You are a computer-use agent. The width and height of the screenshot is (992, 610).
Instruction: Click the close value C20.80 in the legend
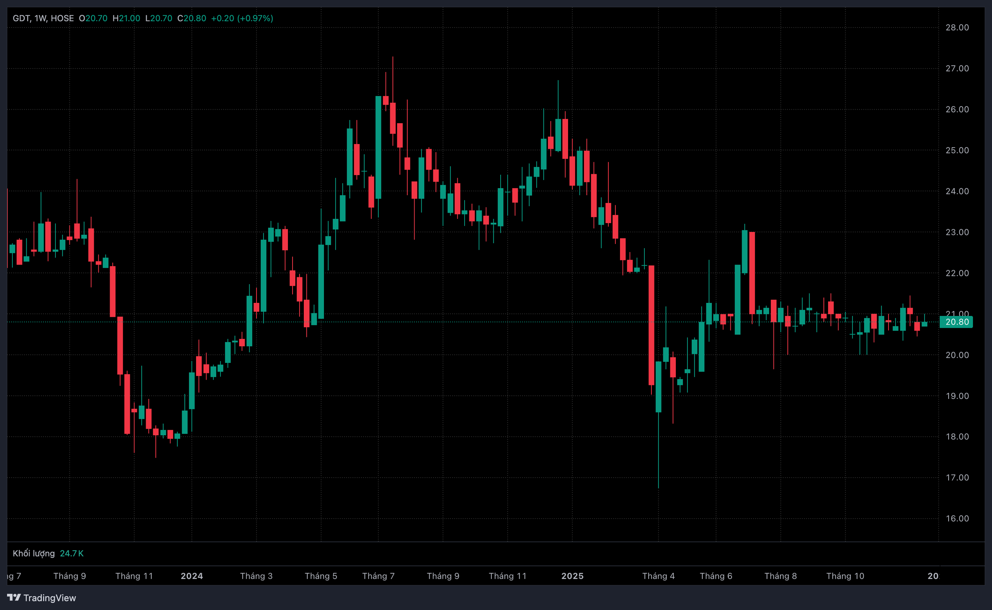(192, 18)
